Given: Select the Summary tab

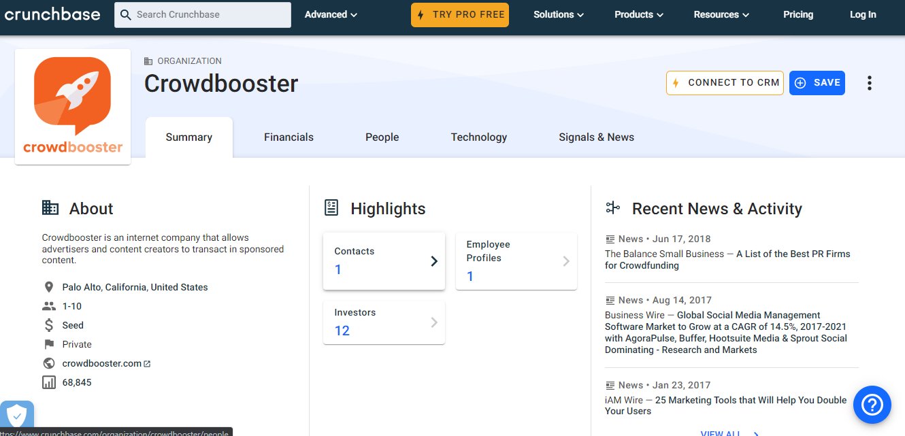Looking at the screenshot, I should (189, 137).
